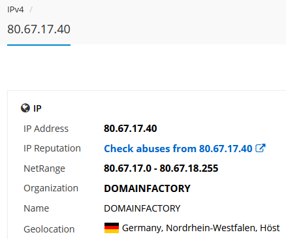
Task: Click the breadcrumb slash separator
Action: 31,10
